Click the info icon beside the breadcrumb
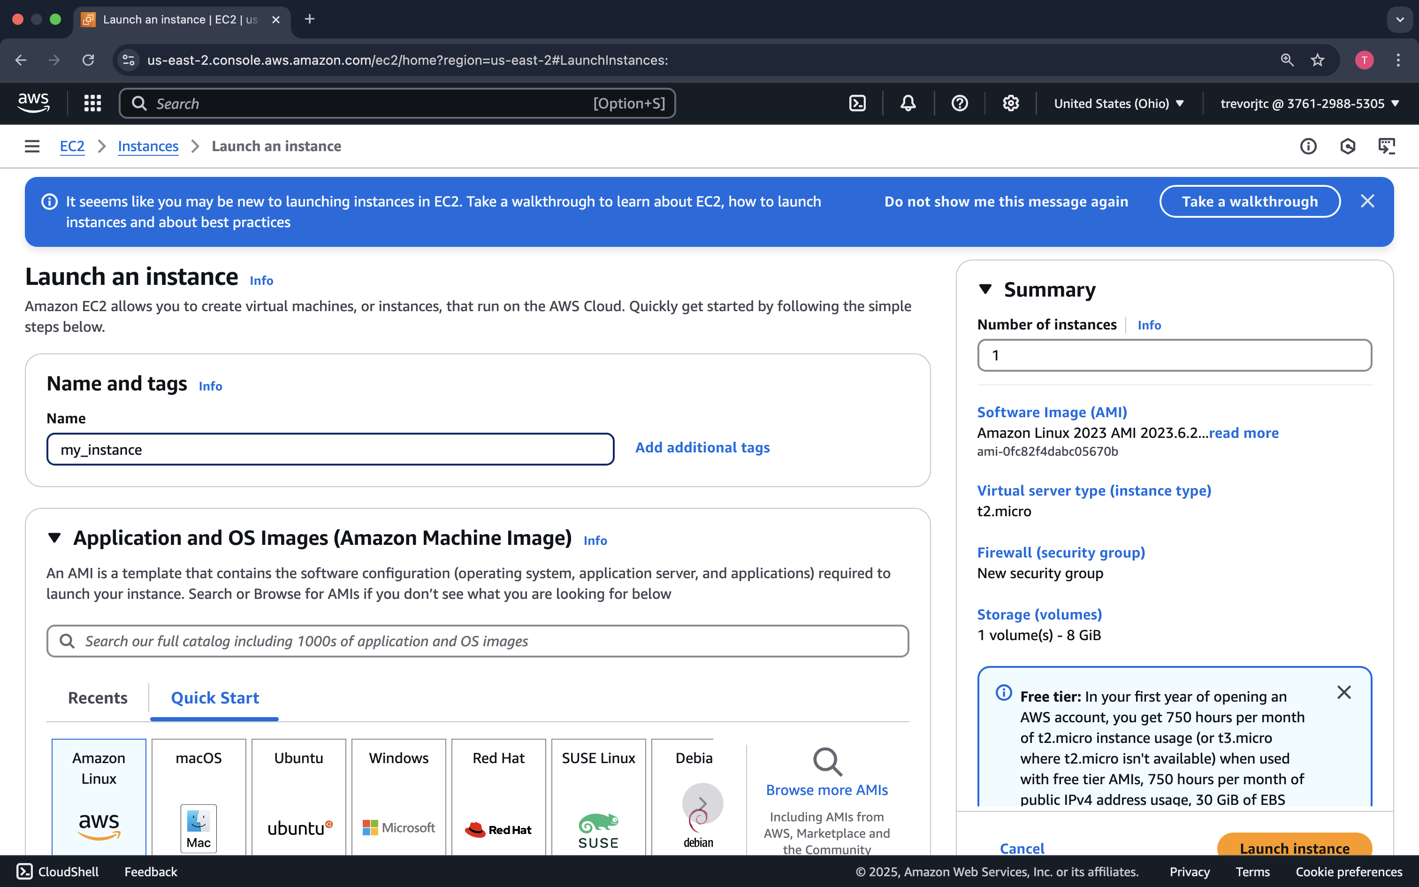This screenshot has height=887, width=1419. click(1308, 146)
